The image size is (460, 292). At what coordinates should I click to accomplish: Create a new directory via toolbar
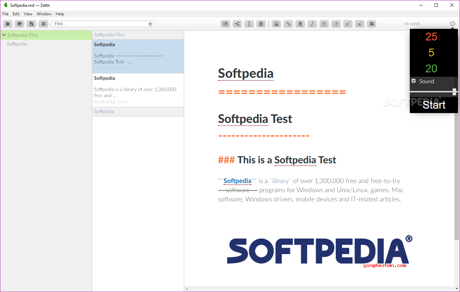(x=19, y=24)
